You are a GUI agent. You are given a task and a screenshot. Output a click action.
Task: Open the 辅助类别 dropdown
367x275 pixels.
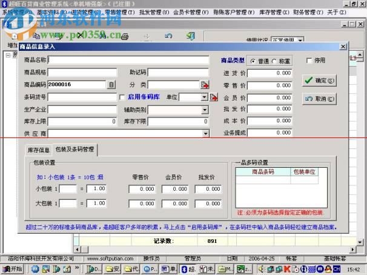[205, 110]
